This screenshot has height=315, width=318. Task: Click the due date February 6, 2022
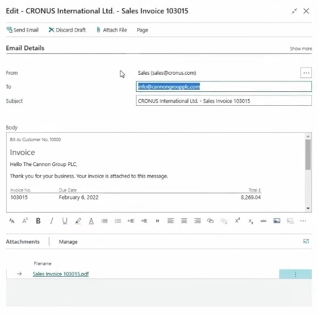coord(79,197)
